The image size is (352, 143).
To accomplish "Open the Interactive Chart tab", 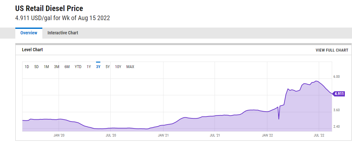I will click(x=63, y=33).
